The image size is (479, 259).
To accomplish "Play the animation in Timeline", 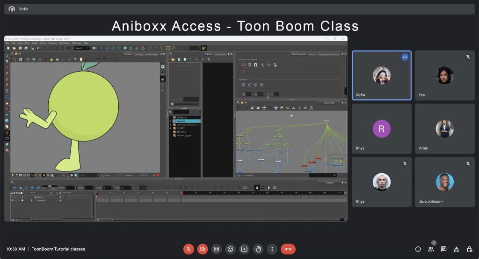I will 15,187.
